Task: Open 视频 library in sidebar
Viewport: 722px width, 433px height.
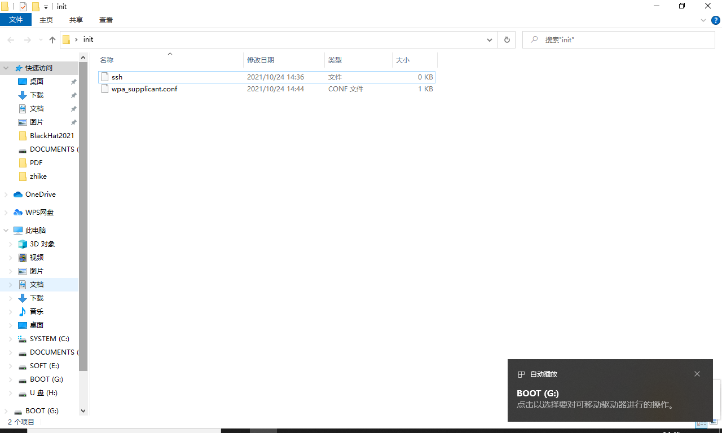Action: point(37,258)
